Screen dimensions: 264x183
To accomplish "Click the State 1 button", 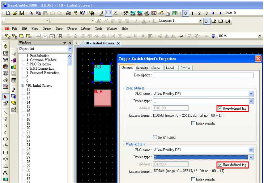I will click(192, 13).
